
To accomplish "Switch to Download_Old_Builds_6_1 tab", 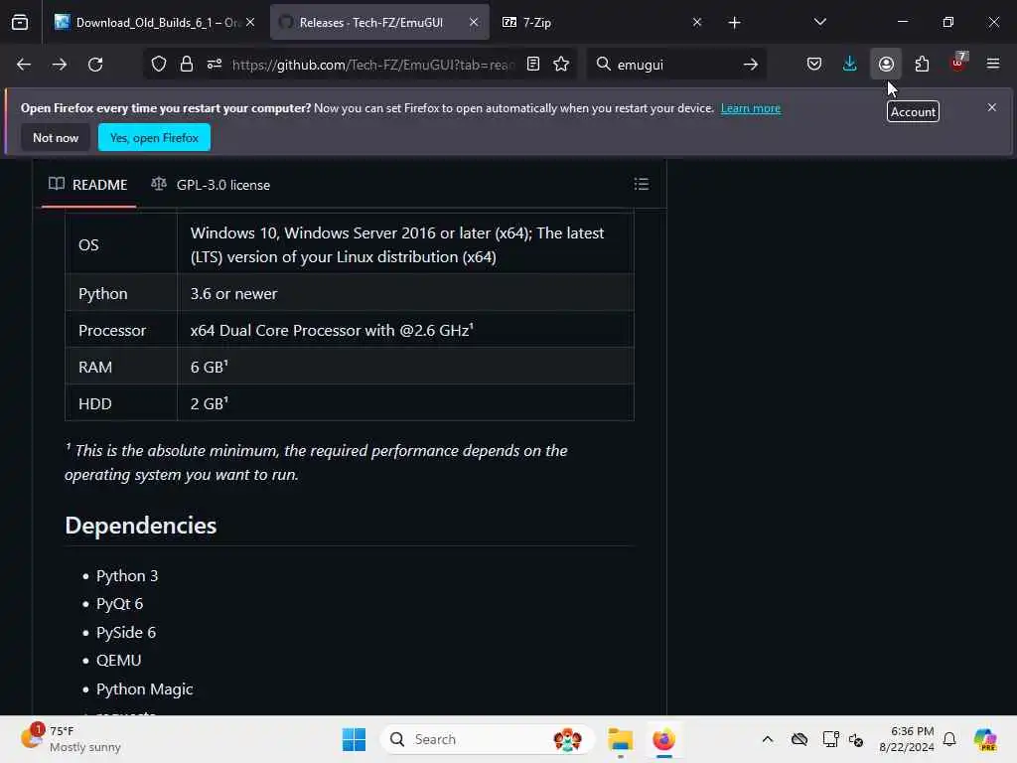I will pos(154,23).
